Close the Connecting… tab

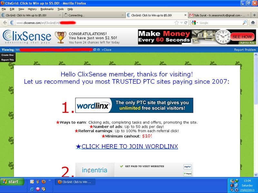tap(123, 15)
